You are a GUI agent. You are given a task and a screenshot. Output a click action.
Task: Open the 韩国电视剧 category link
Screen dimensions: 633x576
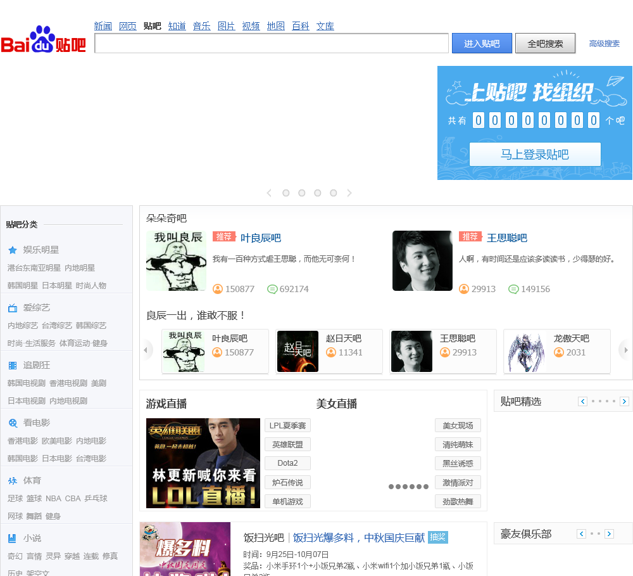[26, 383]
